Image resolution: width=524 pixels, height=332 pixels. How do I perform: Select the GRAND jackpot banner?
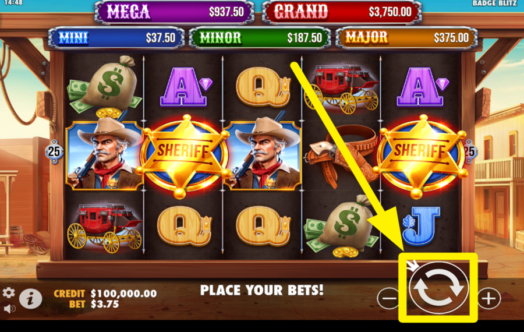click(342, 12)
